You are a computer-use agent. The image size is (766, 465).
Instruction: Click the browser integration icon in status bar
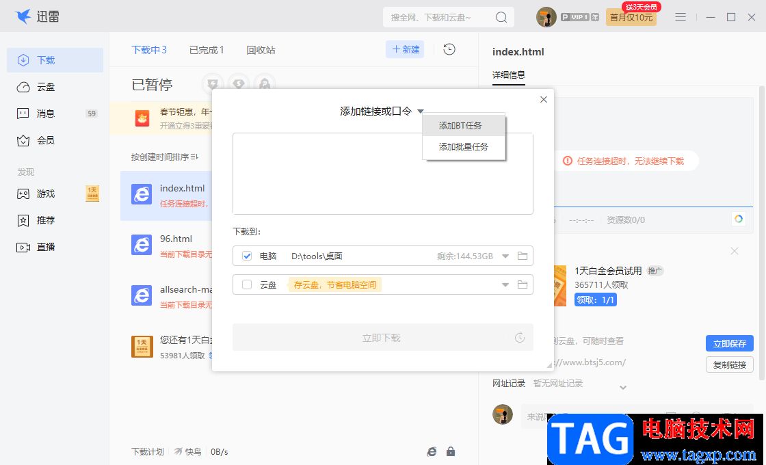click(432, 451)
